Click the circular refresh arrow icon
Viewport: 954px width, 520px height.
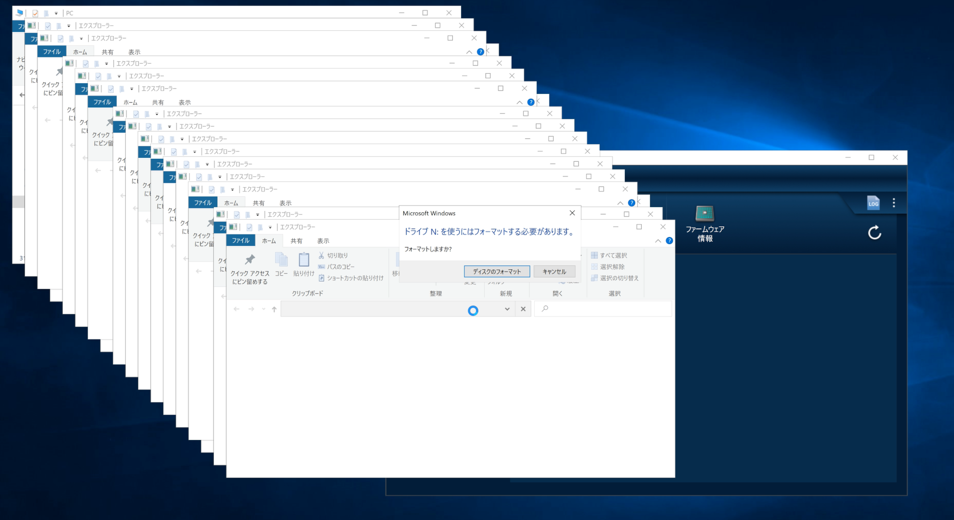click(x=874, y=233)
